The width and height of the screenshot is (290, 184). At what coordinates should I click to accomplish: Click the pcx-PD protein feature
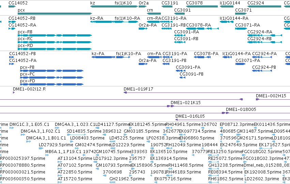tap(52, 84)
